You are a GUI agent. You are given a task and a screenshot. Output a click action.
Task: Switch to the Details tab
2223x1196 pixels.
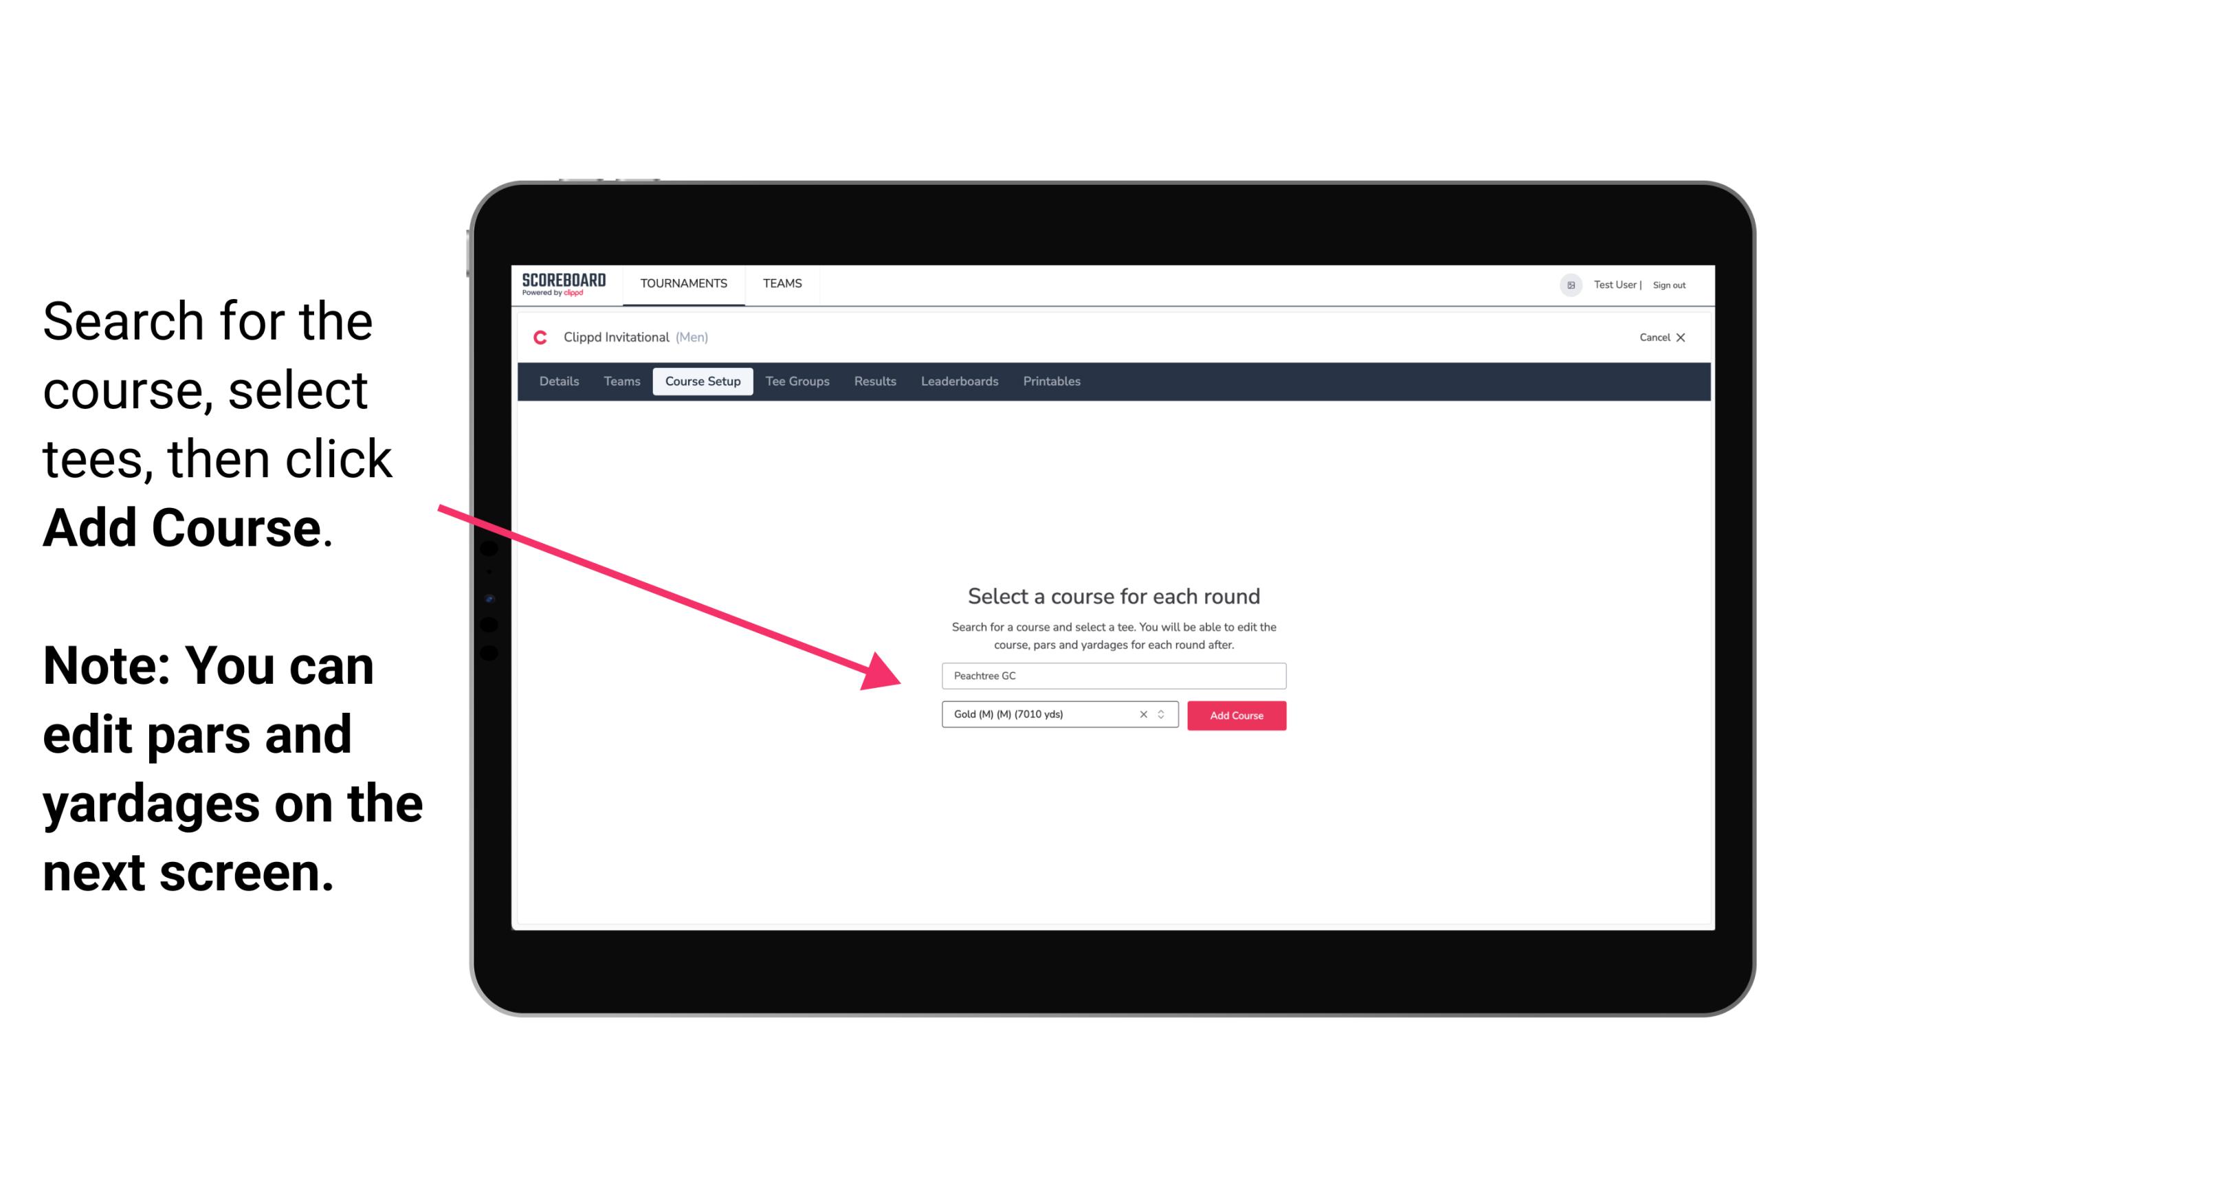557,381
